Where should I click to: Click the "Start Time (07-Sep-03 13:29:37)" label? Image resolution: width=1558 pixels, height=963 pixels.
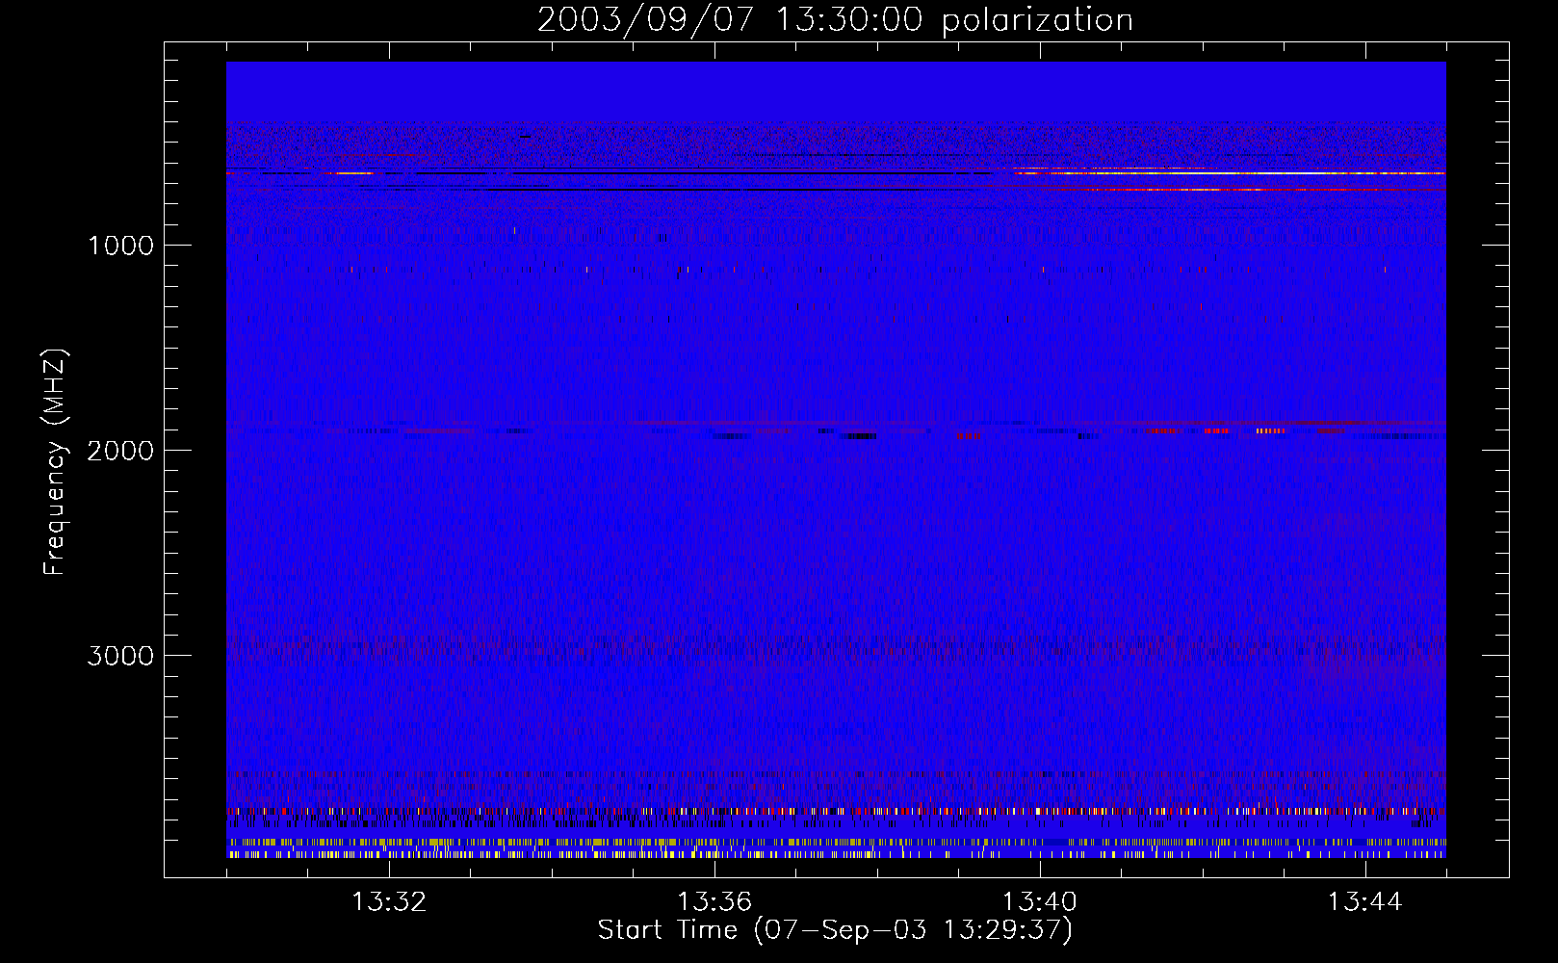point(835,930)
